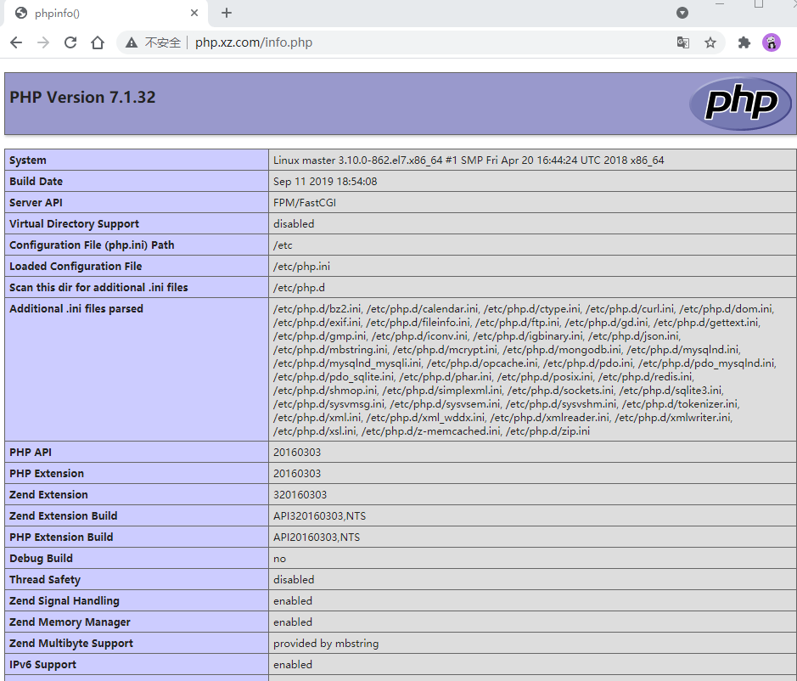This screenshot has height=681, width=797.
Task: Click the 320160303 value
Action: click(300, 495)
